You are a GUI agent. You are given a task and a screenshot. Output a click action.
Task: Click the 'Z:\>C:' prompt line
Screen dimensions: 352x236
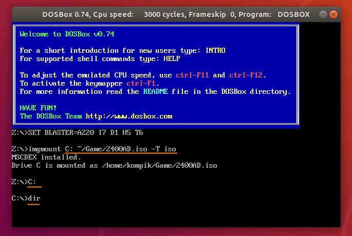[x=24, y=182]
